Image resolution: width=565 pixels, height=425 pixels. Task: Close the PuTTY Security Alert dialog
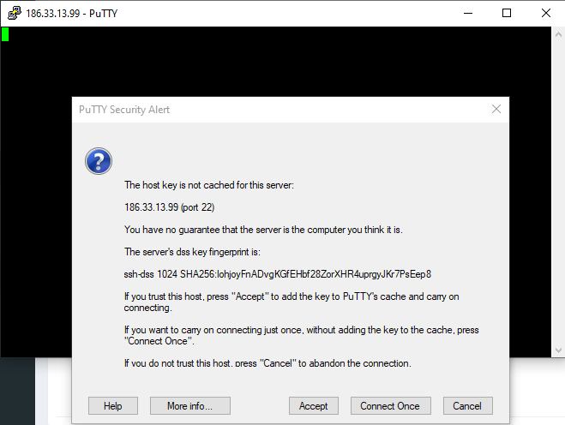(x=496, y=109)
